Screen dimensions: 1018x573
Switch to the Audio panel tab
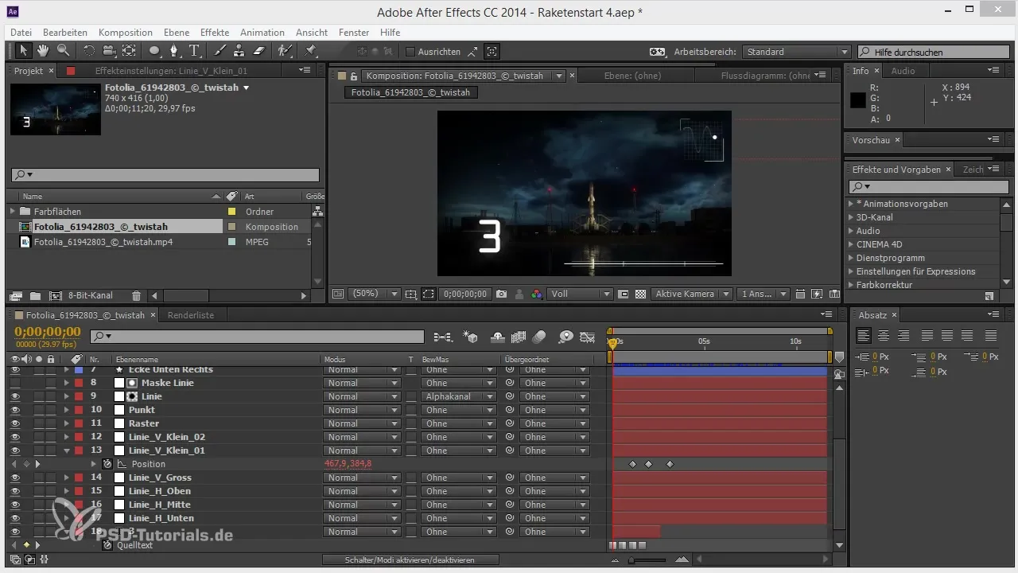point(903,71)
